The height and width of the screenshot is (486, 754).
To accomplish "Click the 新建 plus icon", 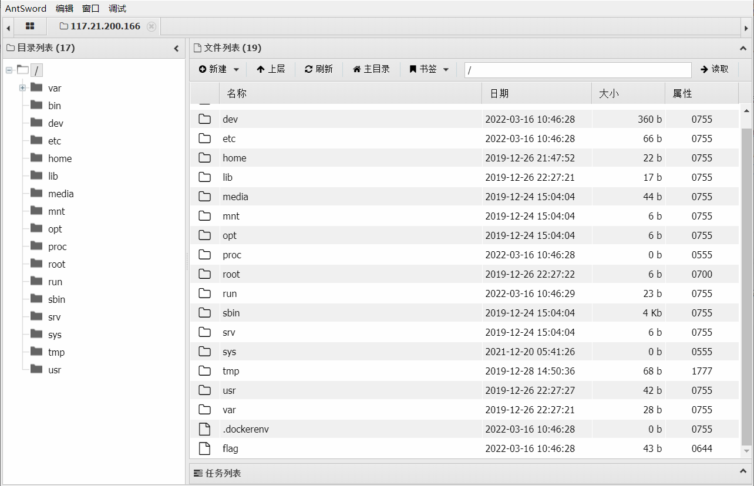I will [x=203, y=69].
